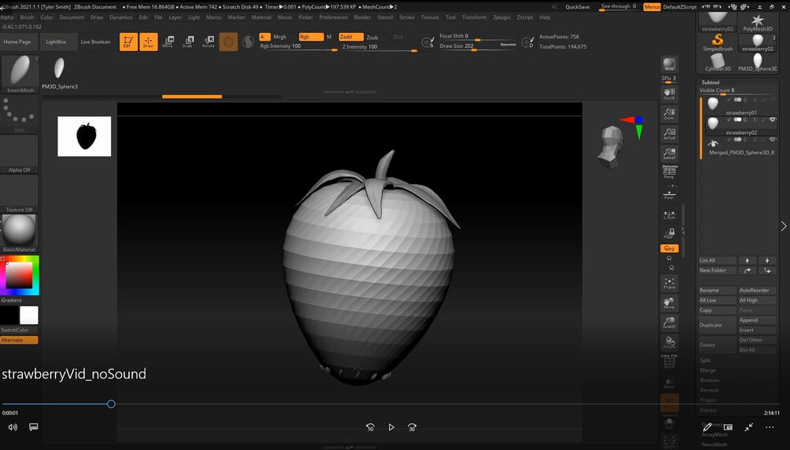Screen dimensions: 790x450
Task: Open the Zplugin menu
Action: 502,17
